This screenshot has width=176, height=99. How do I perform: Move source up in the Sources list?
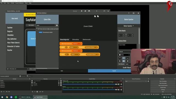click(40, 92)
